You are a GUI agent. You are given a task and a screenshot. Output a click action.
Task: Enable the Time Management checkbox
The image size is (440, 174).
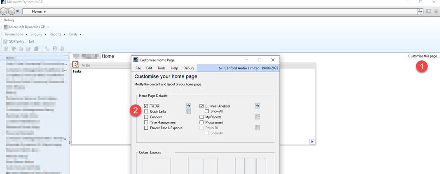tap(146, 122)
